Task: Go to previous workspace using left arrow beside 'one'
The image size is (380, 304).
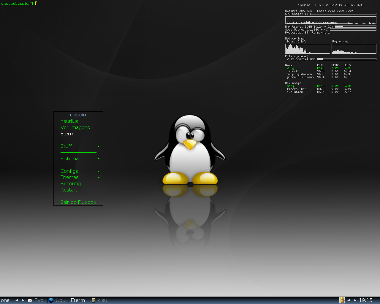Action: coord(17,300)
